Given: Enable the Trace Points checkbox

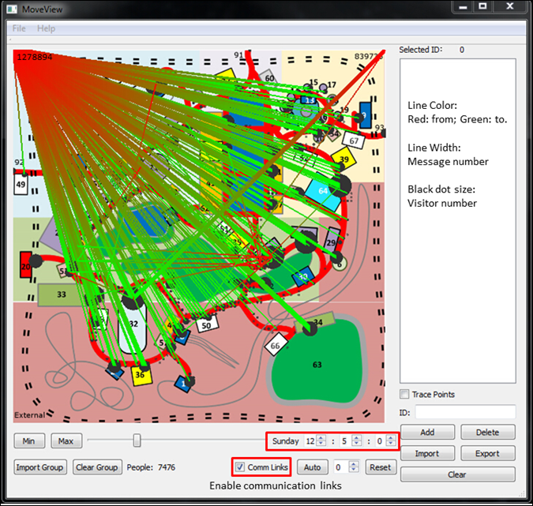Looking at the screenshot, I should [405, 395].
